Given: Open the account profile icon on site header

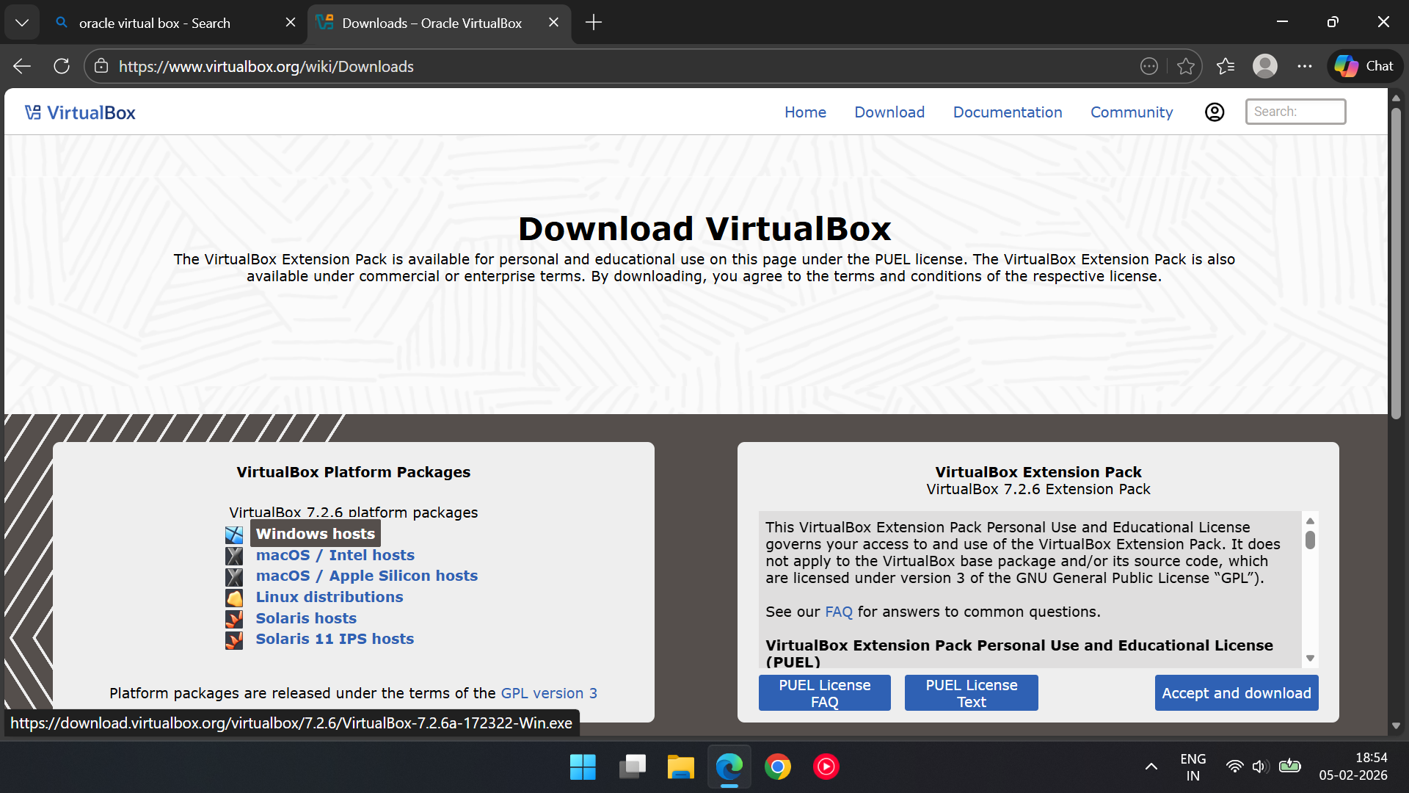Looking at the screenshot, I should [1215, 112].
